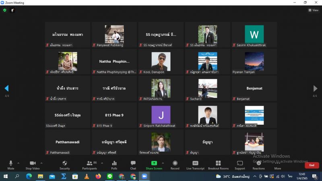Stop Video in the meeting toolbar
The height and width of the screenshot is (181, 322).
[33, 165]
